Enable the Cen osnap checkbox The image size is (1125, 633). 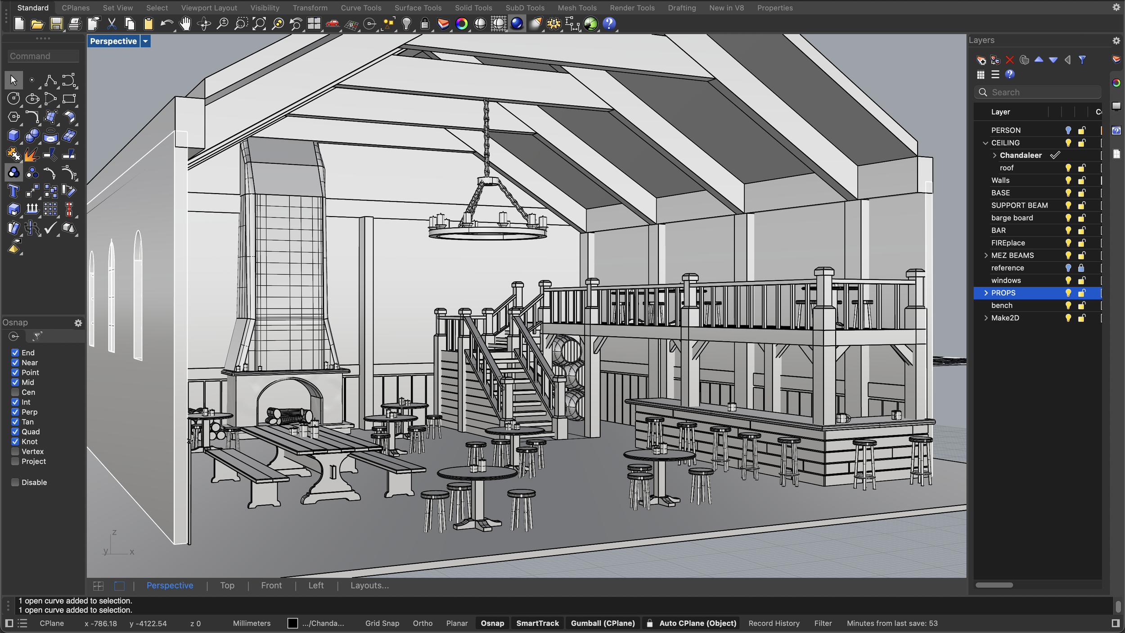point(15,392)
